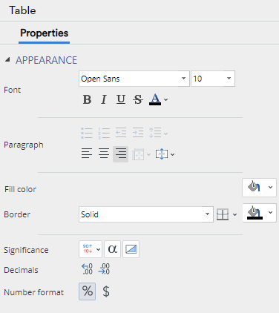The width and height of the screenshot is (279, 313).
Task: Open the fill color picker
Action: point(259,188)
